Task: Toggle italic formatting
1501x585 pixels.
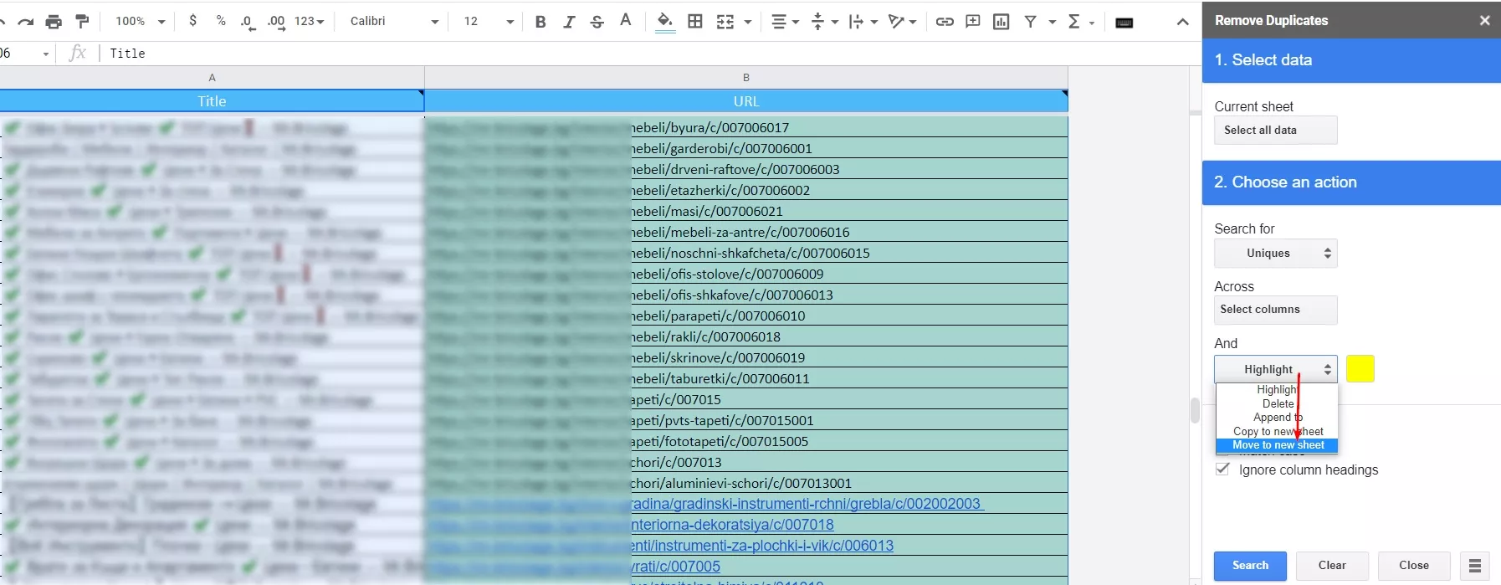Action: click(569, 22)
